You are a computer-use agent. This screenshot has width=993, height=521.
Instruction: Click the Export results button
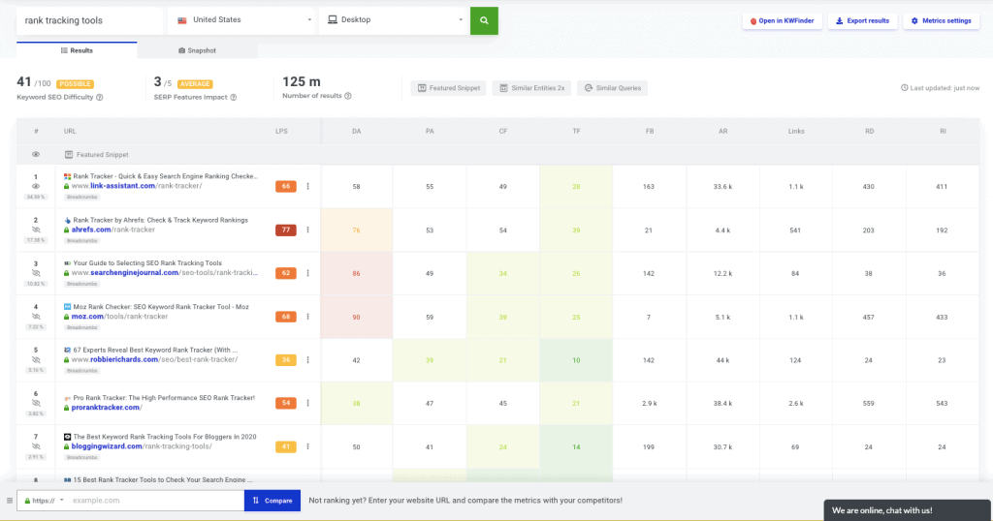pyautogui.click(x=862, y=21)
